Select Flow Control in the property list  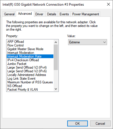[30, 45]
